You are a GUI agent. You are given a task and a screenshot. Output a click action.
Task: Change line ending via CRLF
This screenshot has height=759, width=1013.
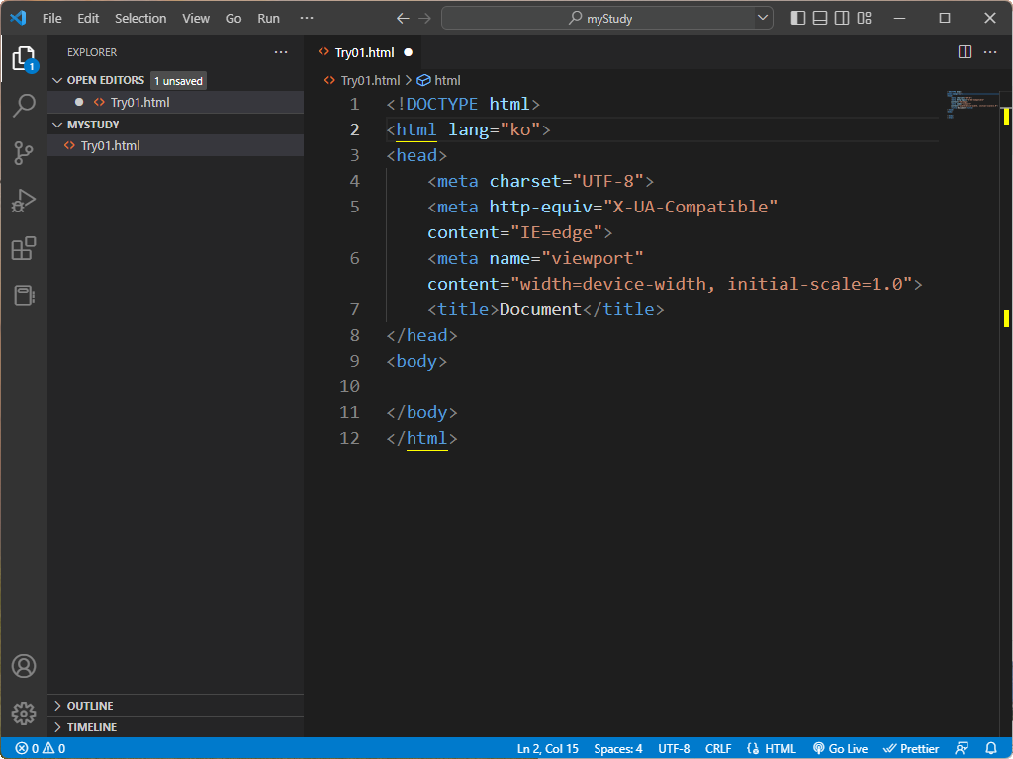[x=718, y=749]
